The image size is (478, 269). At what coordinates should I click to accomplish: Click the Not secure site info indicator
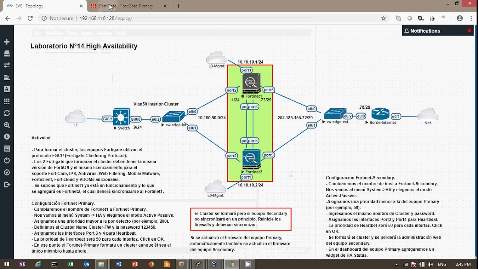pyautogui.click(x=57, y=18)
